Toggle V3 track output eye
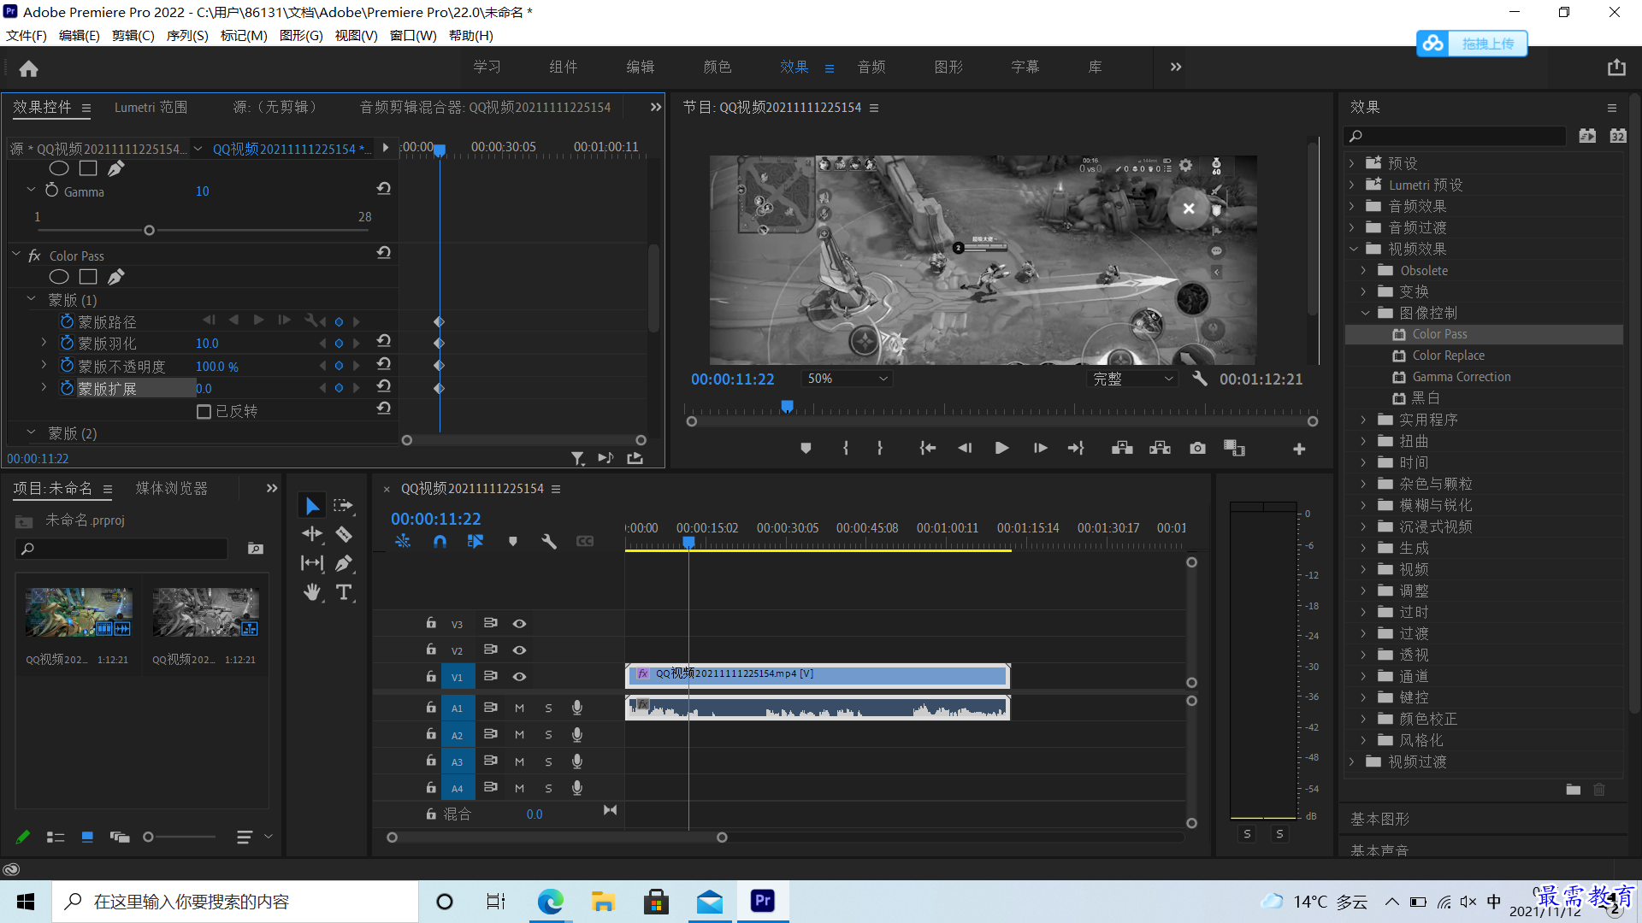 click(x=519, y=623)
